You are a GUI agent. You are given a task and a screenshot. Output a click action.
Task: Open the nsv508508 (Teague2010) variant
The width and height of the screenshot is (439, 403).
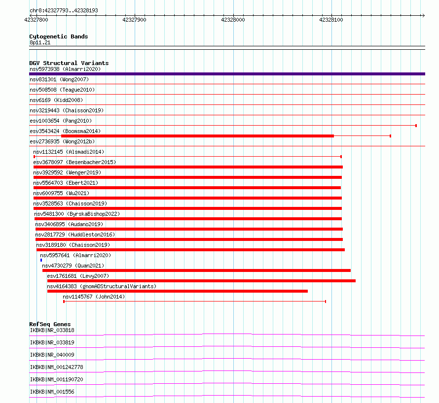tap(62, 90)
